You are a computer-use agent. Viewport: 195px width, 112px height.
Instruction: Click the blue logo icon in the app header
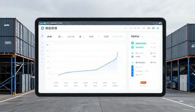pos(42,28)
